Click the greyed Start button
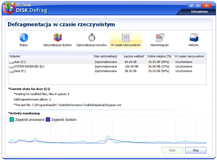The image size is (217, 161). 172,150
